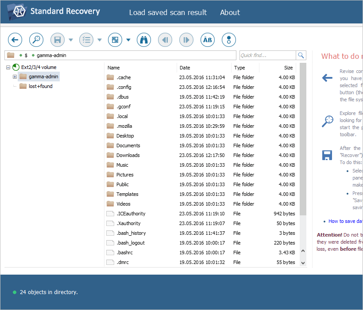Select the ÄB character encoding icon
This screenshot has height=310, width=363.
pos(207,40)
